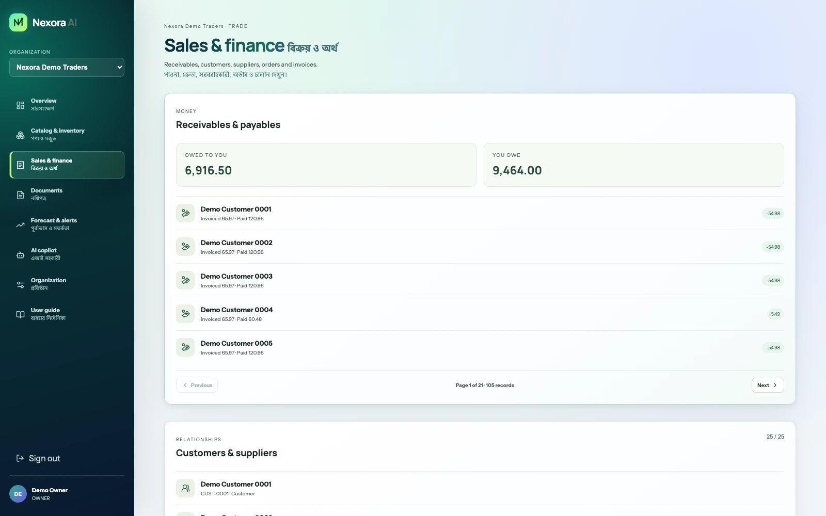Click the Nexora AI logo icon
The image size is (826, 516).
click(18, 22)
